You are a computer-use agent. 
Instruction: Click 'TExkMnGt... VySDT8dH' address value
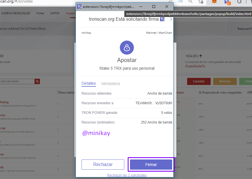(154, 103)
